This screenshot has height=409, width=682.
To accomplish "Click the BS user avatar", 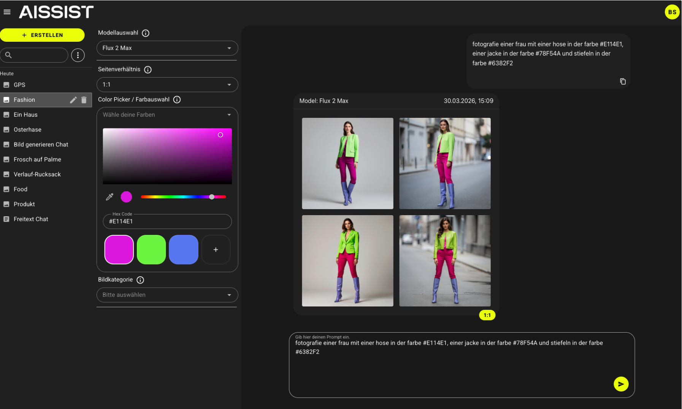I will pyautogui.click(x=672, y=12).
